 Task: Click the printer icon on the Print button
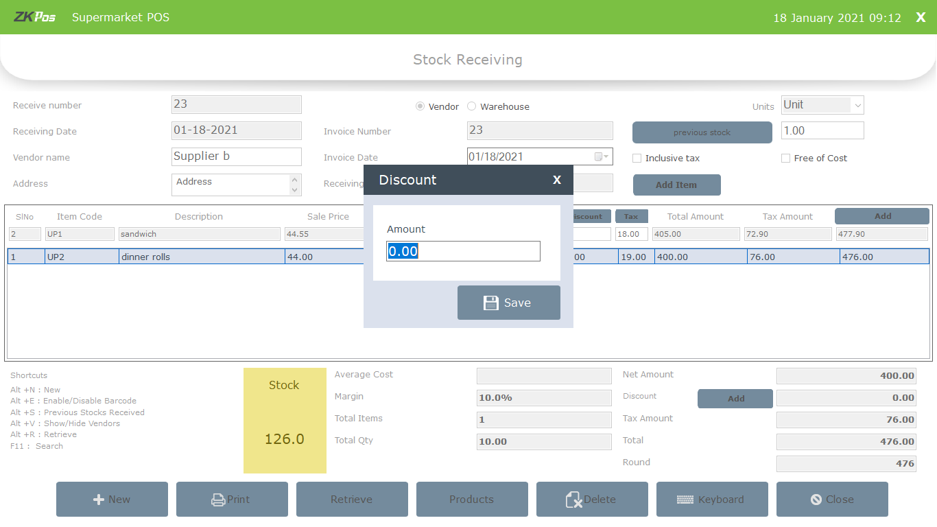pyautogui.click(x=219, y=500)
